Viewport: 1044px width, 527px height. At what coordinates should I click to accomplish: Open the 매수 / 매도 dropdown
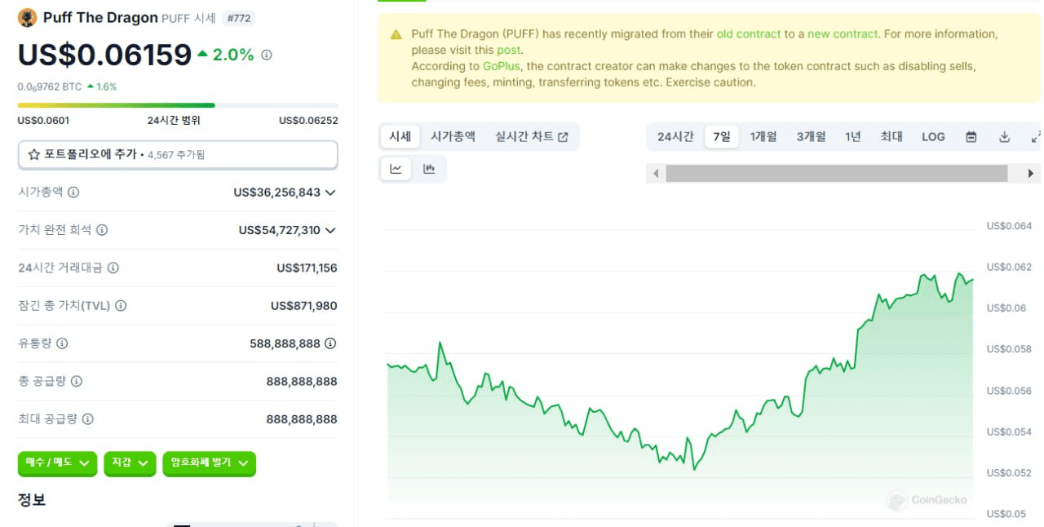click(x=58, y=463)
